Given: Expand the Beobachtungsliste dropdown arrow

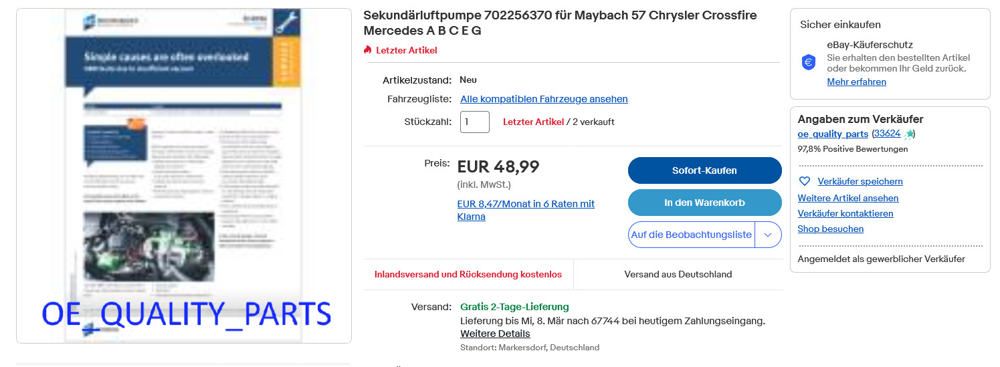Looking at the screenshot, I should coord(768,235).
